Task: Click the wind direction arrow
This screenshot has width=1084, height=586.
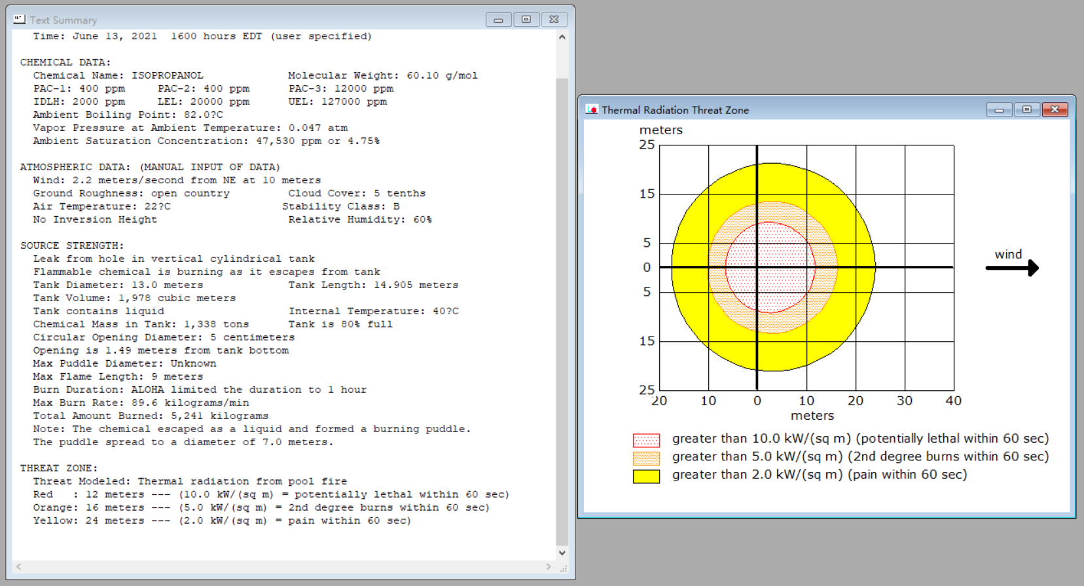Action: coord(1012,268)
